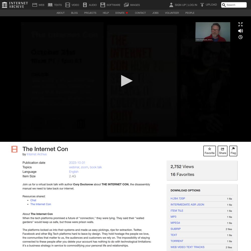Click the red film media type icon
The width and height of the screenshot is (251, 251).
tap(14, 149)
